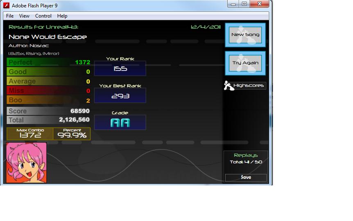
Task: Click the Boo count bar
Action: (x=49, y=100)
